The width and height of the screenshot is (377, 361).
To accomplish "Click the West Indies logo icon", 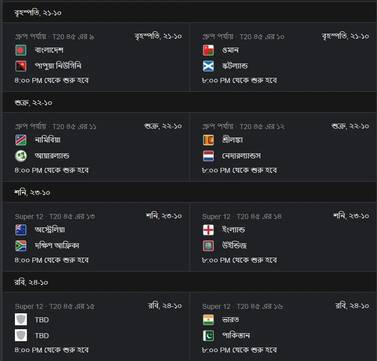I will pyautogui.click(x=208, y=245).
